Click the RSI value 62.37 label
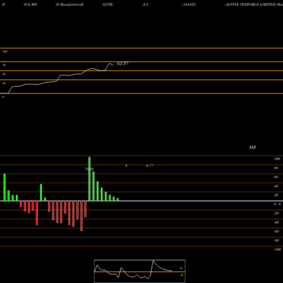The height and width of the screenshot is (283, 283). coord(123,63)
